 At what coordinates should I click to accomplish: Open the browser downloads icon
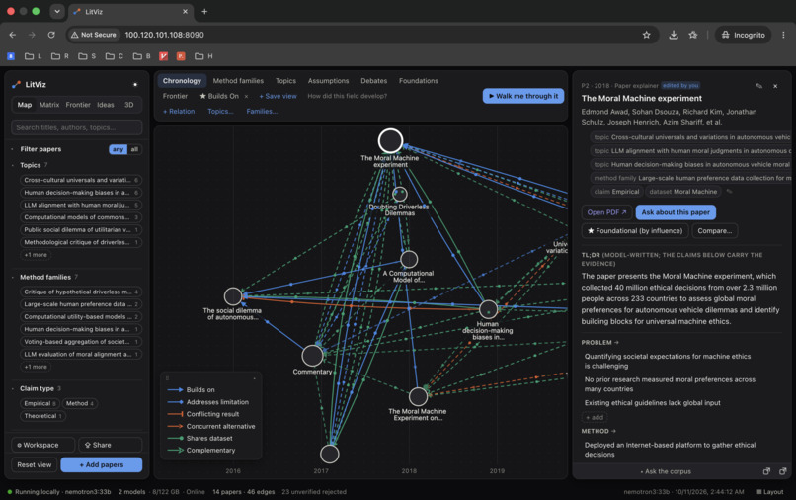click(674, 35)
